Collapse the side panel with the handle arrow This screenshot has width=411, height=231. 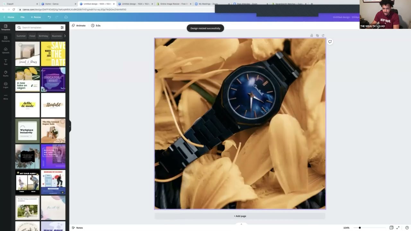click(70, 126)
